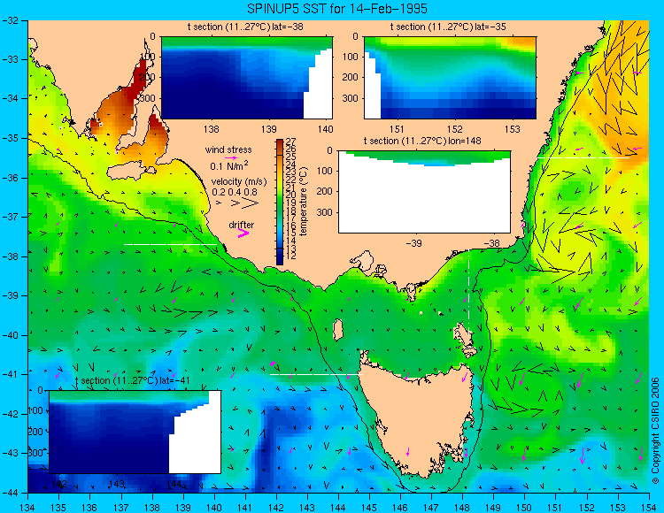Click the '149' label on main longitude axis
The image size is (664, 513).
point(493,508)
